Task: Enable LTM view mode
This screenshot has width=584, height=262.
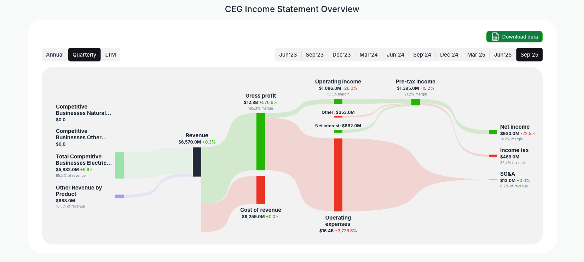Action: pos(110,54)
